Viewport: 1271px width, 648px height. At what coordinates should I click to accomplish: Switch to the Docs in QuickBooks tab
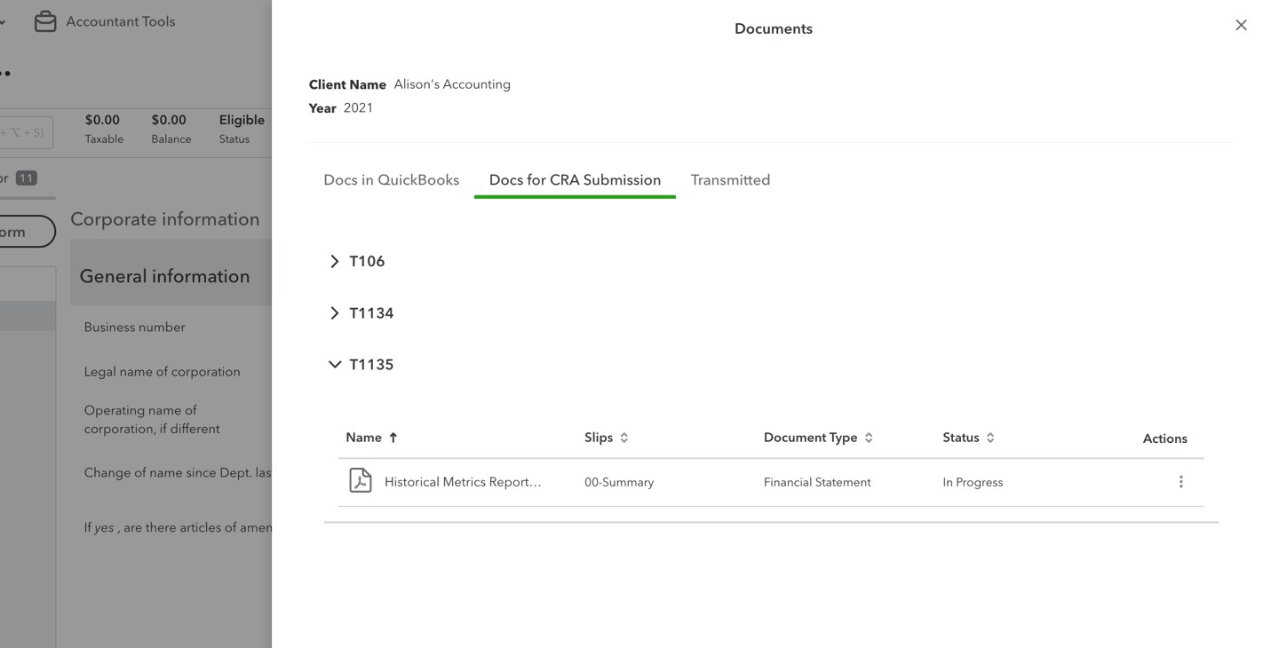[x=391, y=179]
